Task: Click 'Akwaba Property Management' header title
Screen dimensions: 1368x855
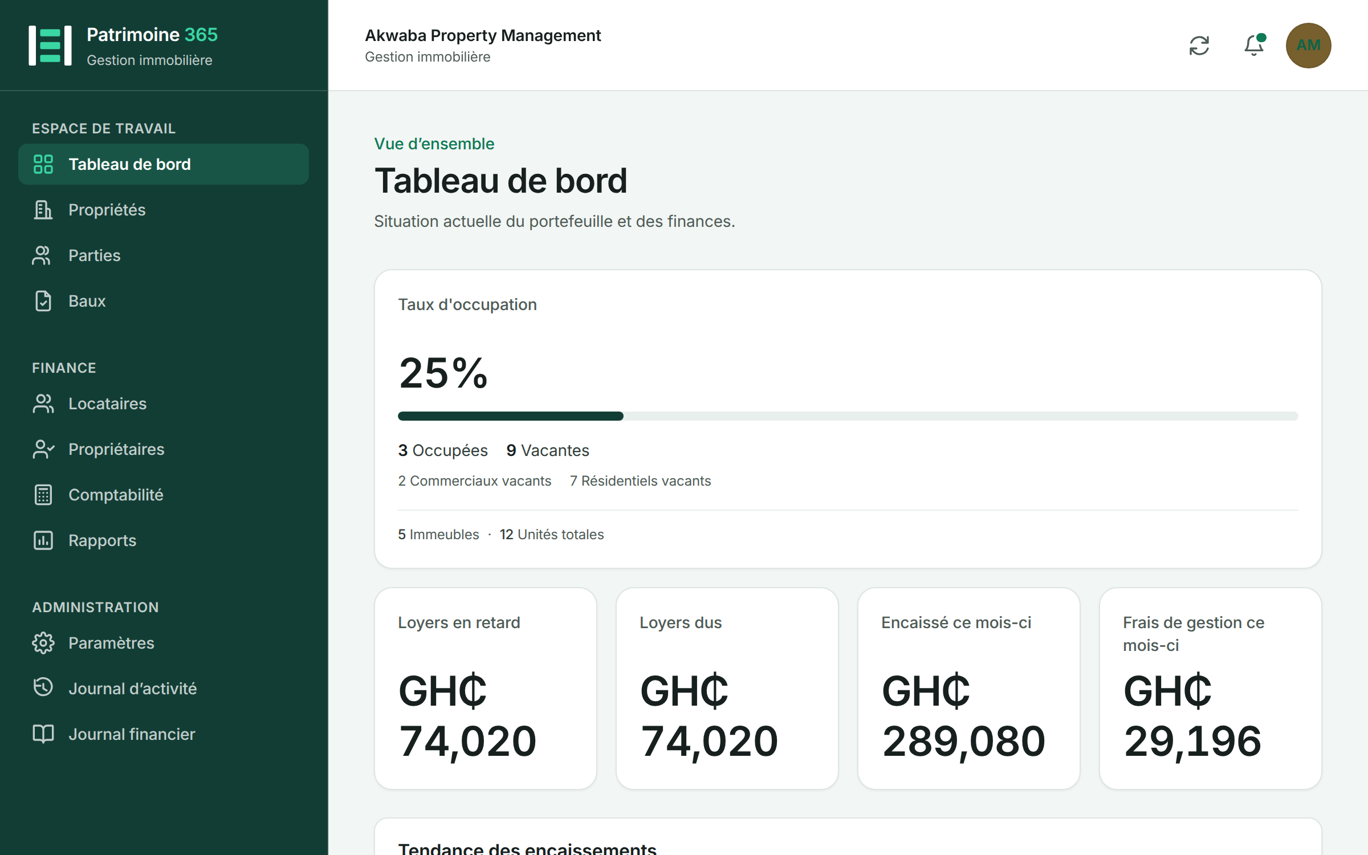Action: [x=483, y=35]
